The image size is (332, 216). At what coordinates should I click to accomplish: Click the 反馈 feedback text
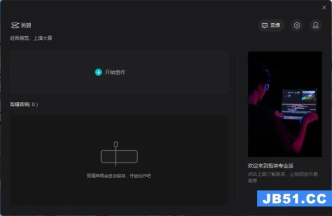tap(275, 25)
